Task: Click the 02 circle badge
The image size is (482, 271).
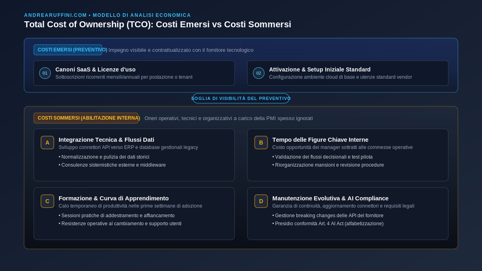Action: 259,73
